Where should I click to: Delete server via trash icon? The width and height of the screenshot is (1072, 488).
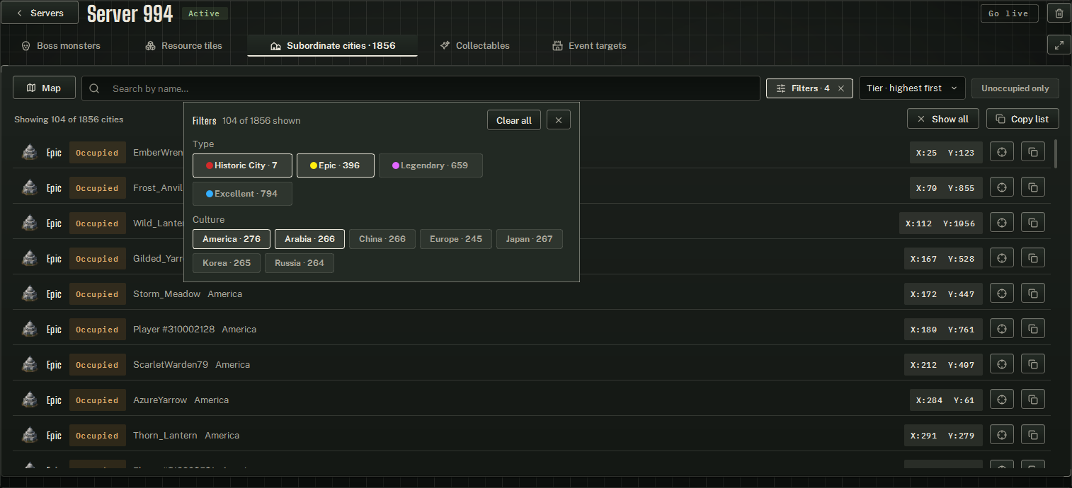click(x=1059, y=13)
